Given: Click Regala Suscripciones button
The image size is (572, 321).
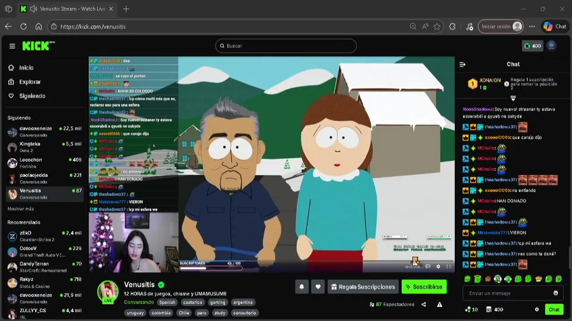Looking at the screenshot, I should tap(363, 287).
